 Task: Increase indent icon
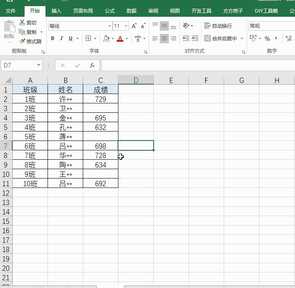coord(195,38)
